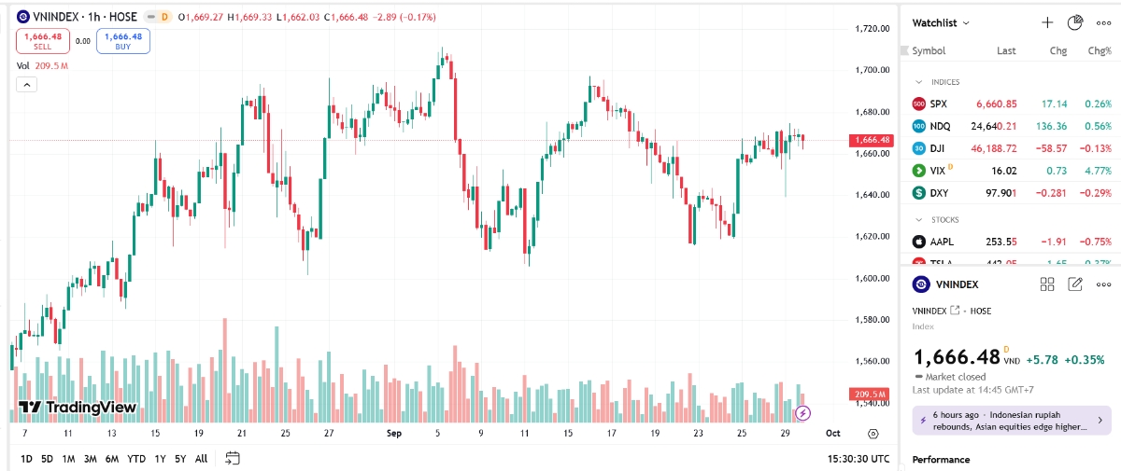Open VNINDEX symbol external link icon

(x=955, y=311)
